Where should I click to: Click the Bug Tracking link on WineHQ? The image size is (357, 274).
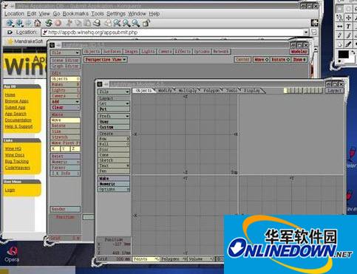click(x=17, y=161)
